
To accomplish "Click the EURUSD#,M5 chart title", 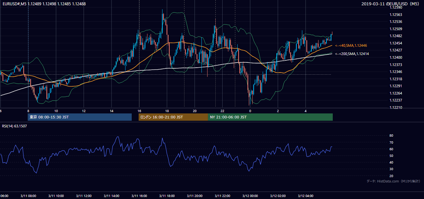I will pos(44,4).
